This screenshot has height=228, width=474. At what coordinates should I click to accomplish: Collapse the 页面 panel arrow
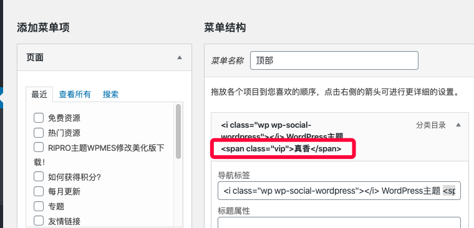click(x=180, y=57)
